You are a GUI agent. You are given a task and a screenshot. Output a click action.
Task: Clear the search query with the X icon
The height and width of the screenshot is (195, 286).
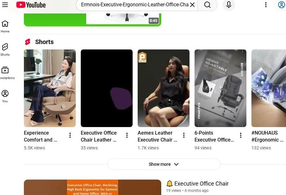(193, 5)
